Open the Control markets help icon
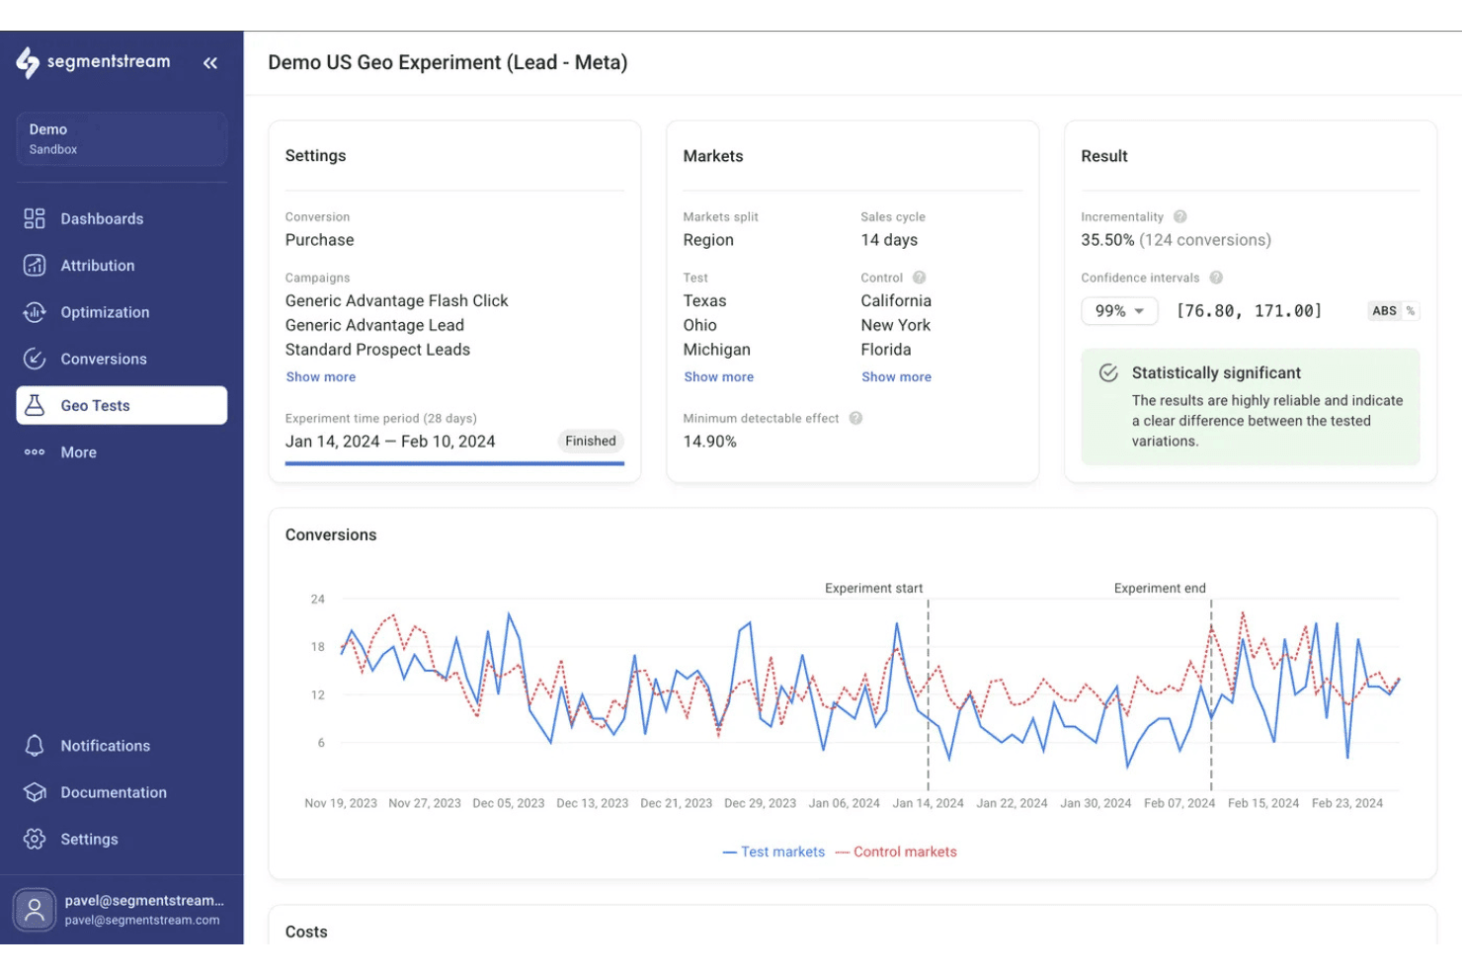1462x975 pixels. (x=919, y=279)
